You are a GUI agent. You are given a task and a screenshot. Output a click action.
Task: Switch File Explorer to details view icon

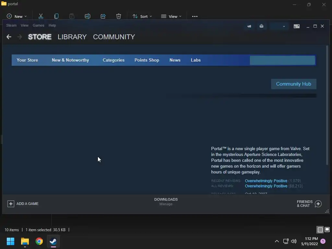320,230
